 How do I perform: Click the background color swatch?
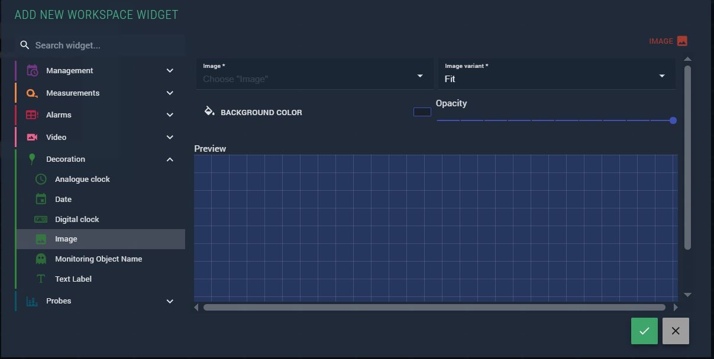click(422, 112)
